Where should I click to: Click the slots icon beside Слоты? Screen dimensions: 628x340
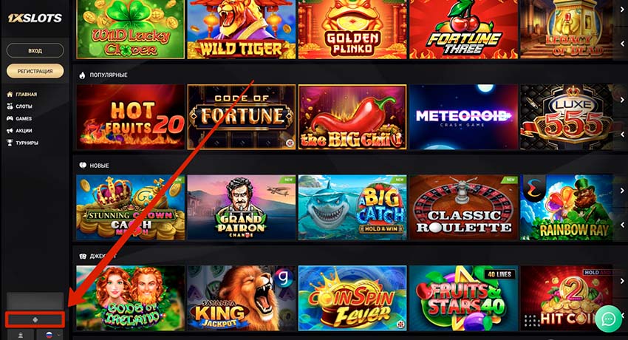pos(10,106)
